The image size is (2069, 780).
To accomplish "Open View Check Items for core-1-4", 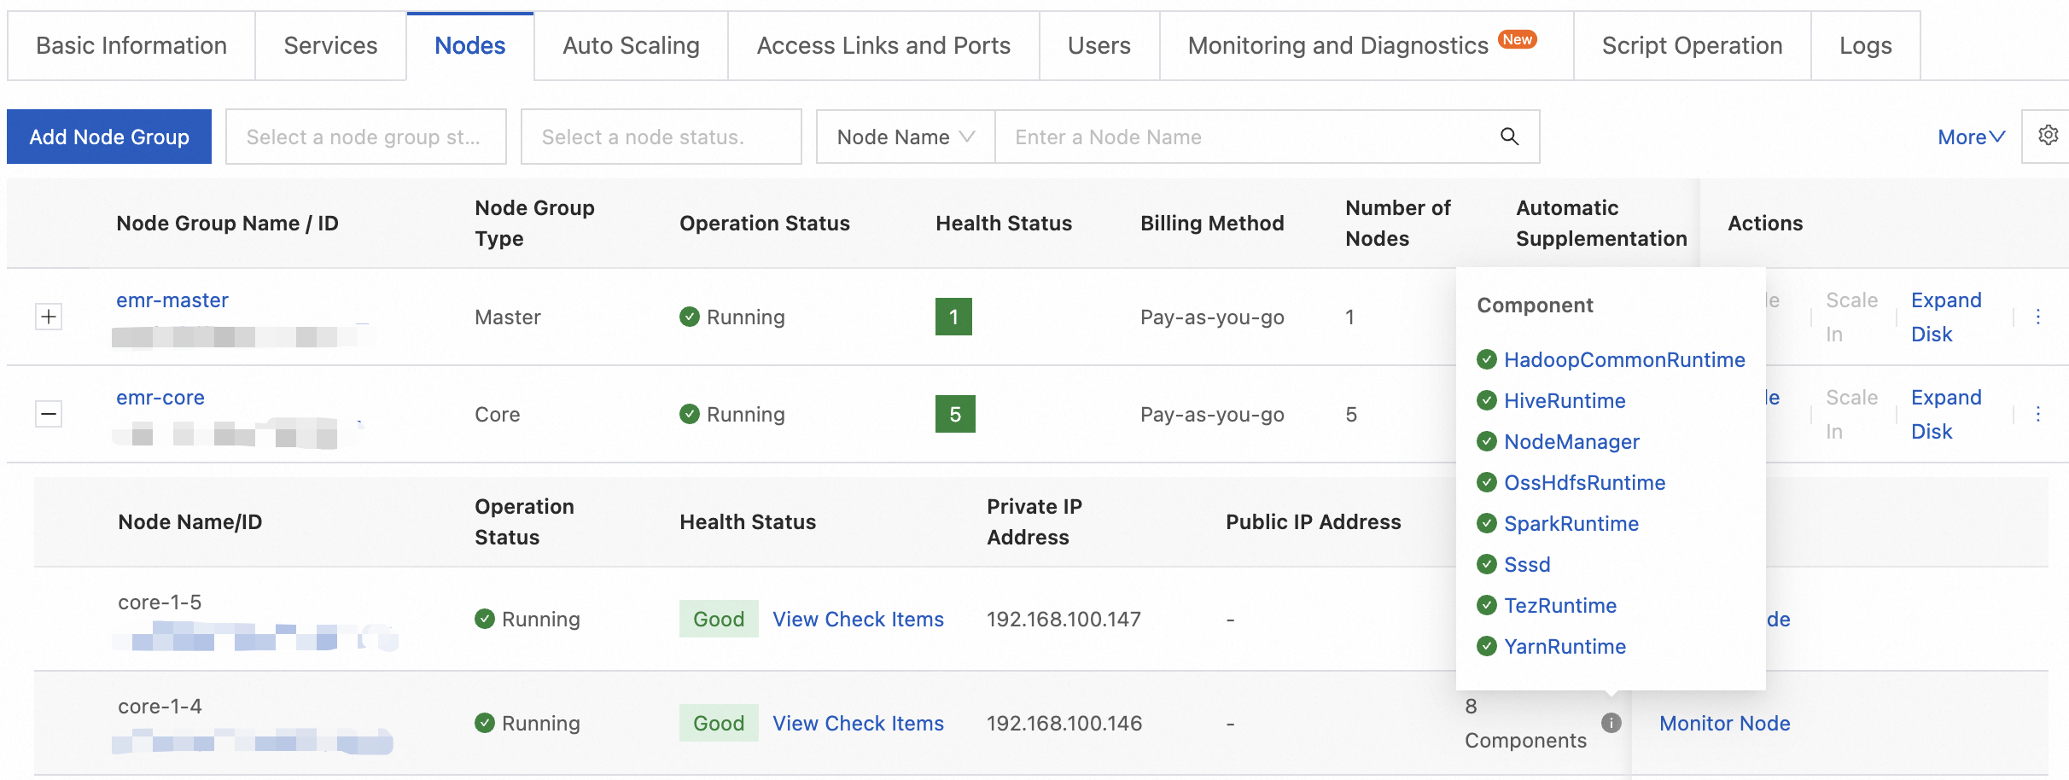I will pyautogui.click(x=858, y=723).
